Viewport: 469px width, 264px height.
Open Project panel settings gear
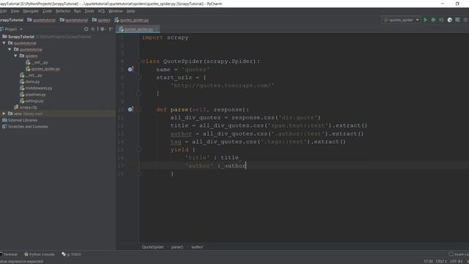(103, 29)
